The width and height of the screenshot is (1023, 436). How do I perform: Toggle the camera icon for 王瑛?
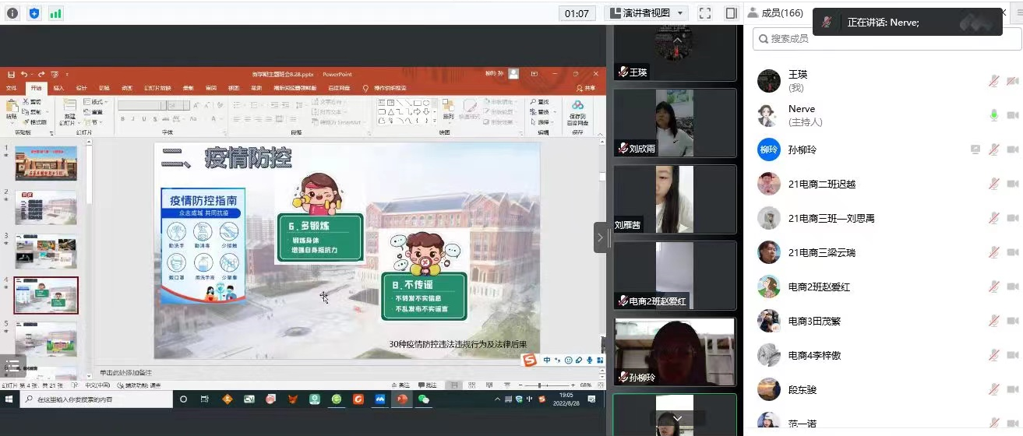click(1013, 81)
